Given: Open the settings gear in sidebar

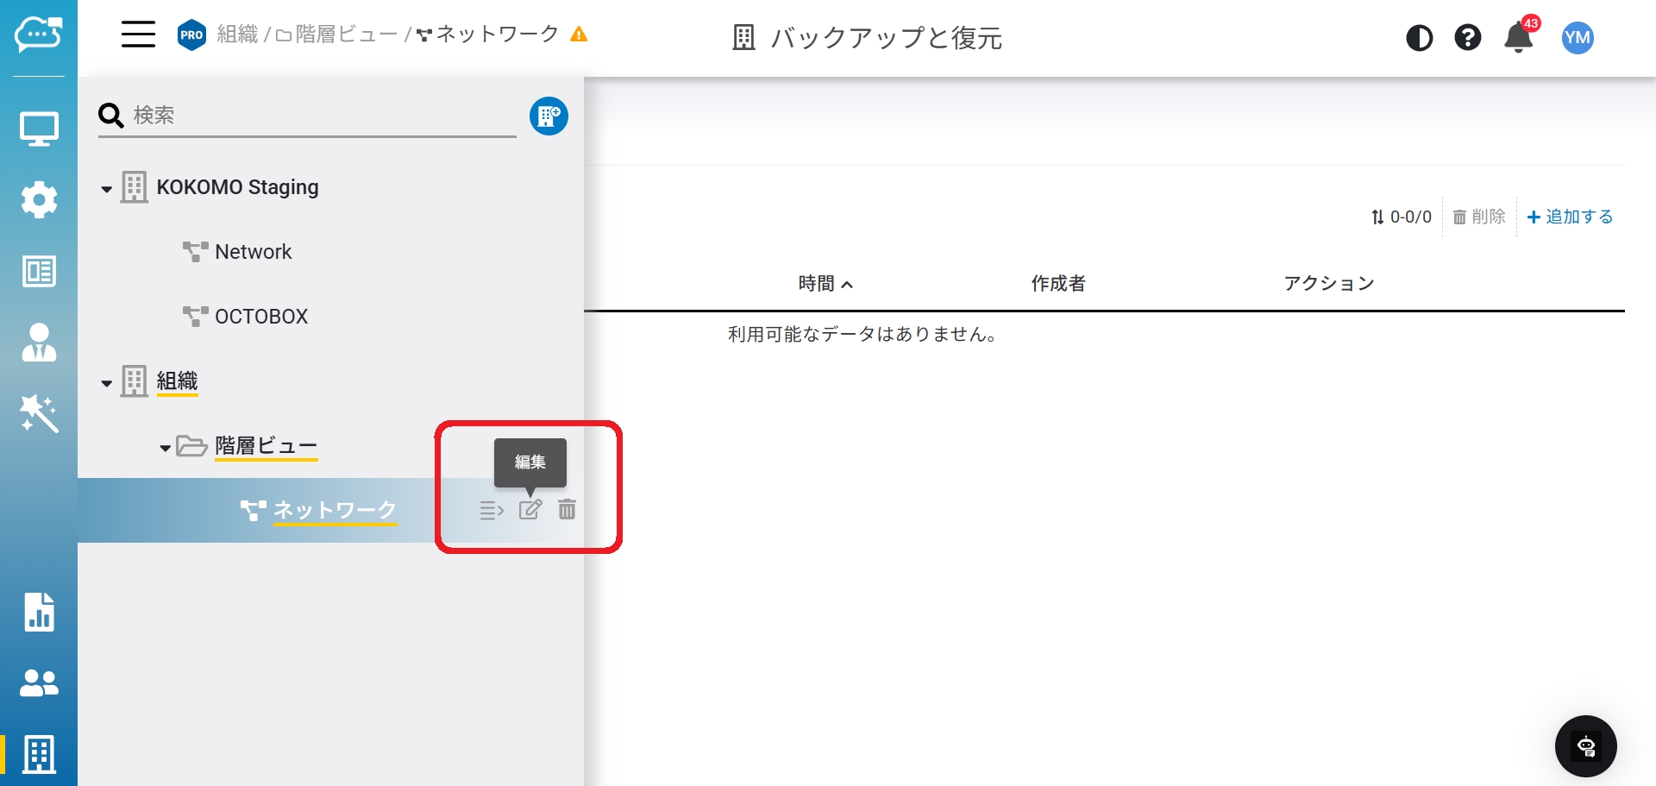Looking at the screenshot, I should point(39,200).
